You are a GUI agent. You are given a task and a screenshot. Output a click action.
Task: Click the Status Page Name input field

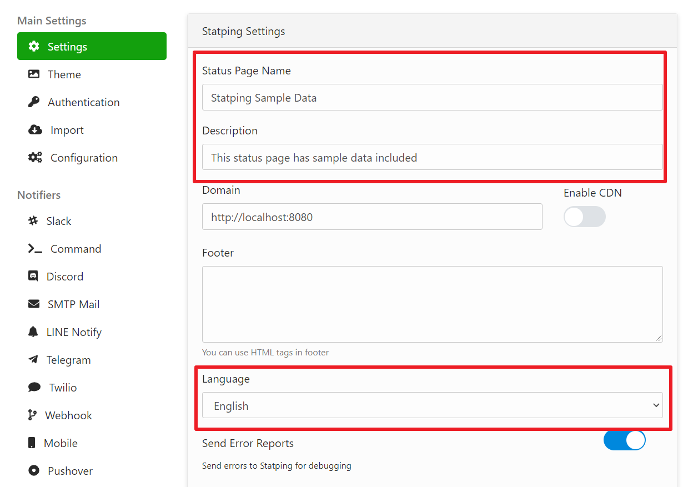coord(433,97)
